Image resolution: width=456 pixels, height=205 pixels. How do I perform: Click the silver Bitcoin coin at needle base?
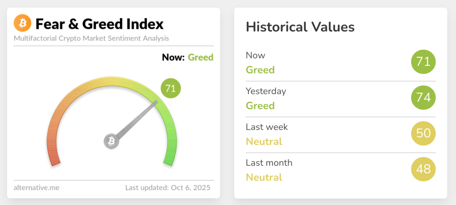pos(111,142)
